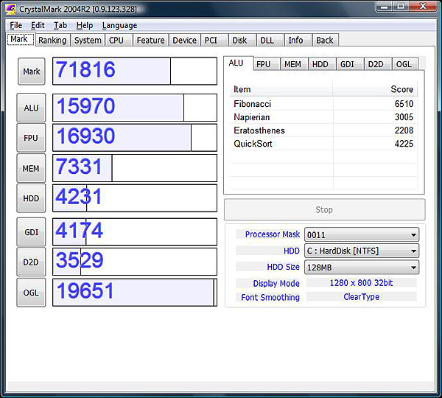Image resolution: width=442 pixels, height=398 pixels.
Task: Select the Mark tab in the top row
Action: 21,39
